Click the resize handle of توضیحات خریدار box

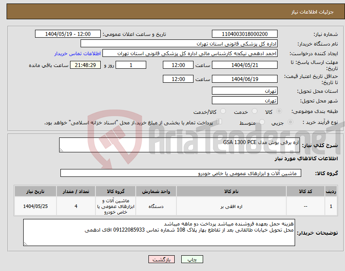pos(25,244)
